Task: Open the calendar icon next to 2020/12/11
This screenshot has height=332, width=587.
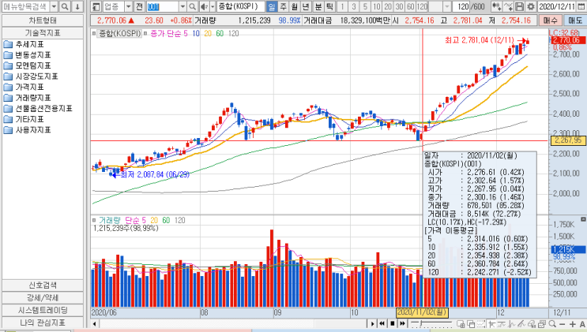Action: tap(580, 6)
